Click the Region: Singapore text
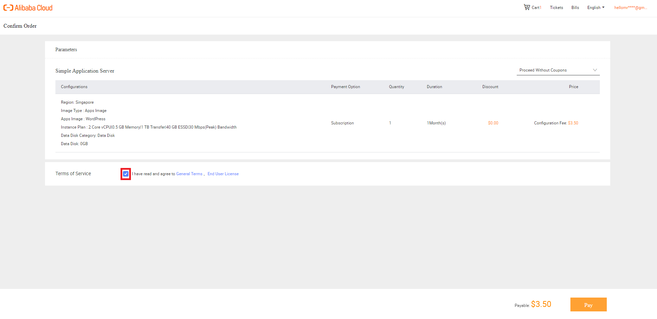The height and width of the screenshot is (319, 657). tap(77, 102)
